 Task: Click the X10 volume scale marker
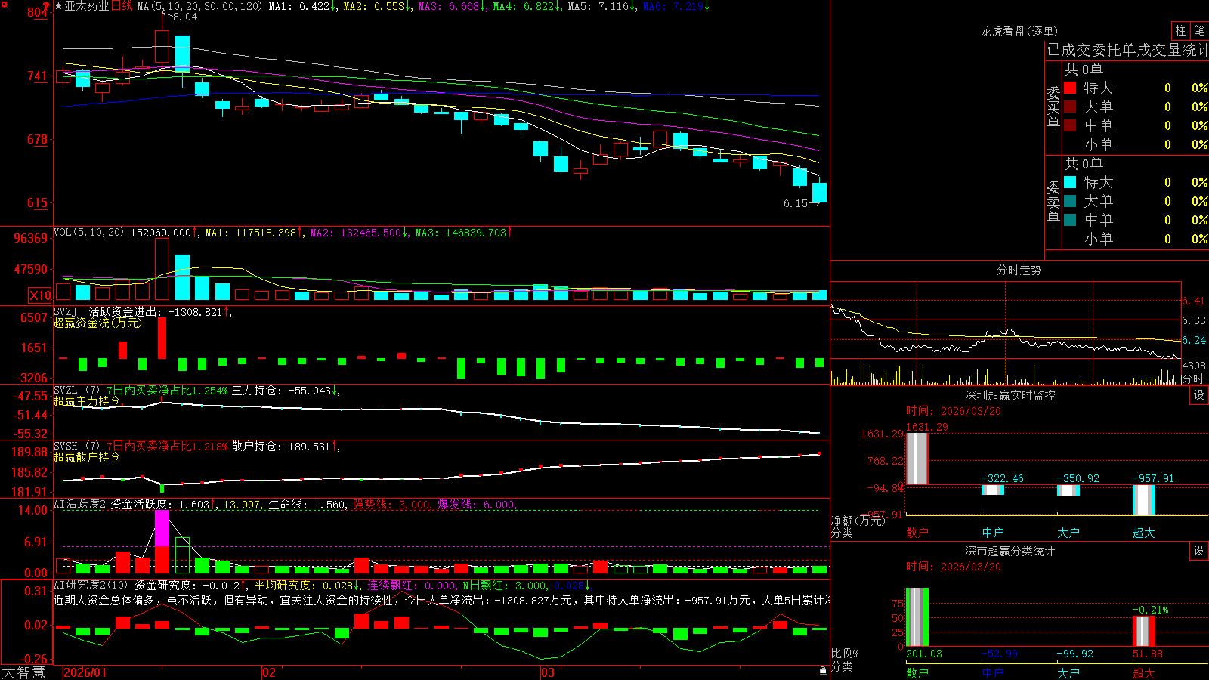40,295
